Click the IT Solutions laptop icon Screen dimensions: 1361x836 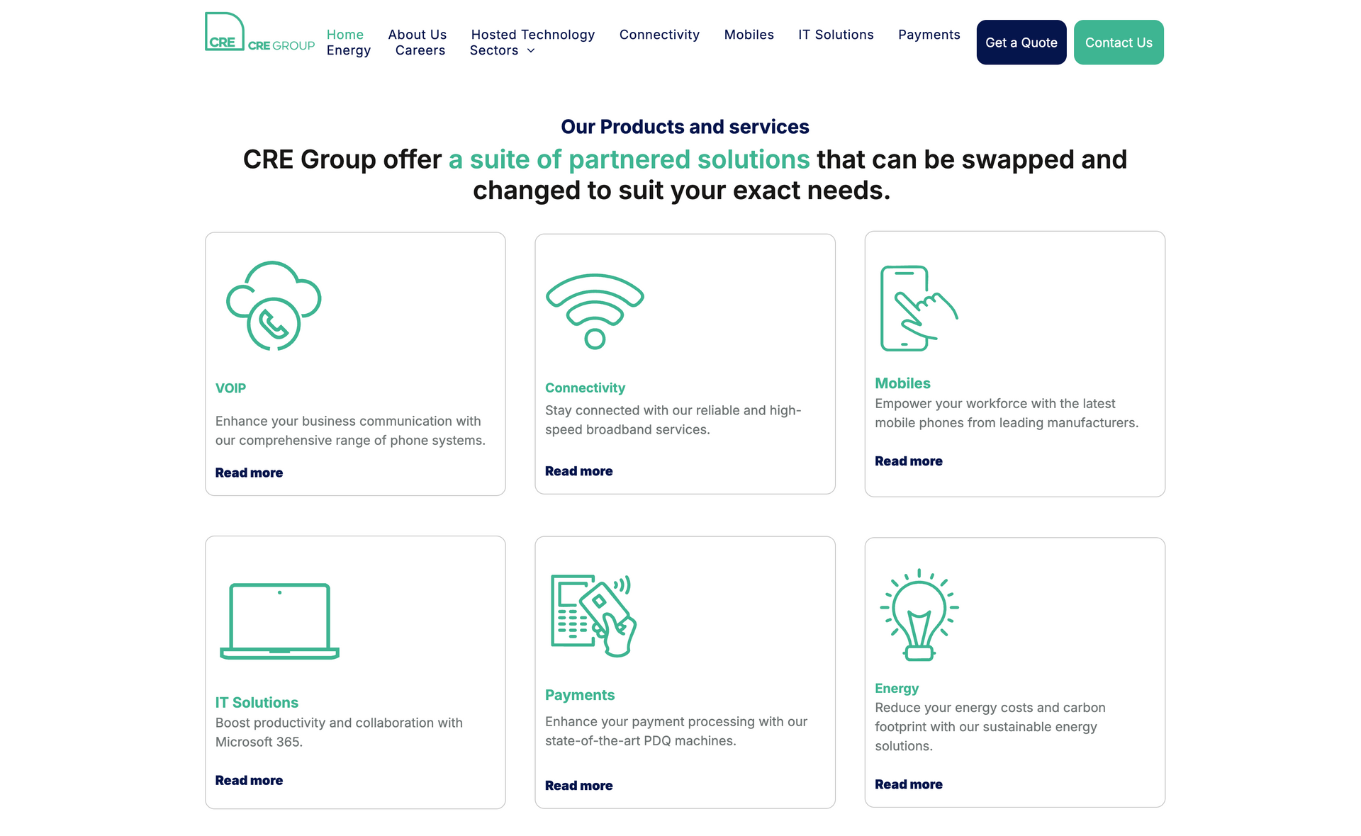coord(279,621)
